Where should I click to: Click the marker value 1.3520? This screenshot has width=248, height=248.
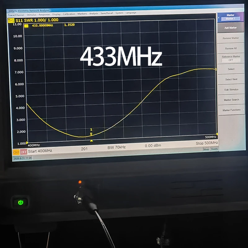tap(69, 25)
